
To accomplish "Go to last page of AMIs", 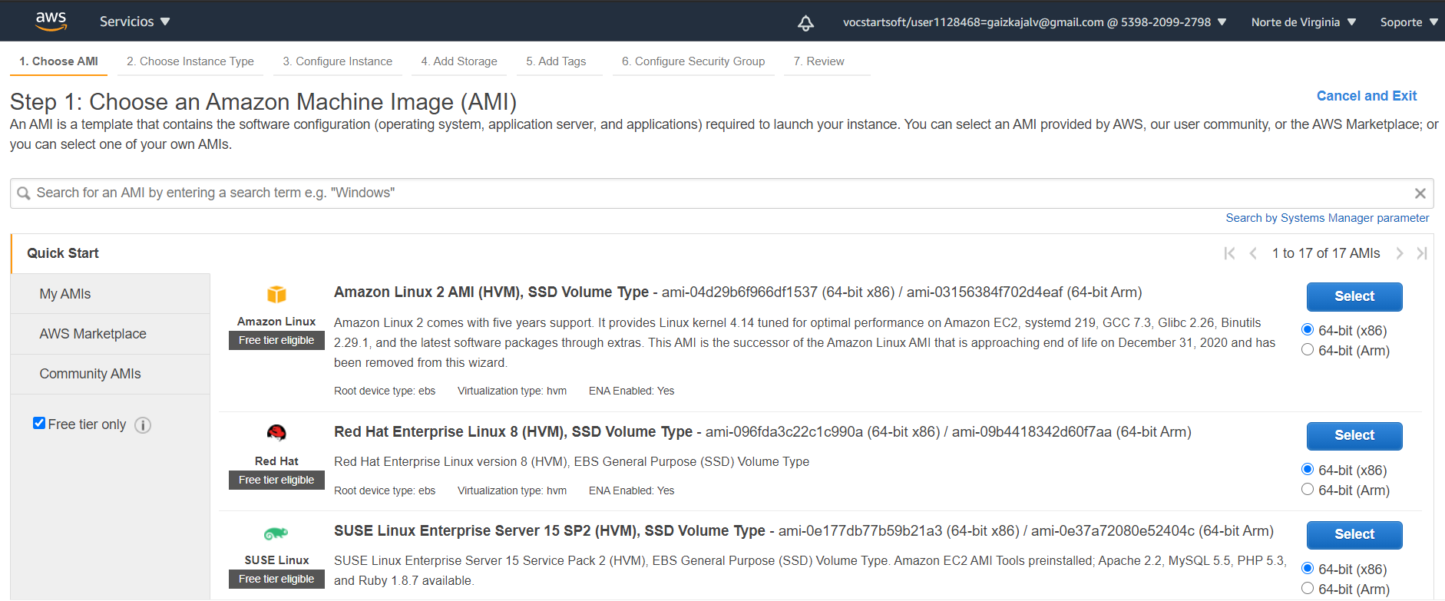I will coord(1422,253).
